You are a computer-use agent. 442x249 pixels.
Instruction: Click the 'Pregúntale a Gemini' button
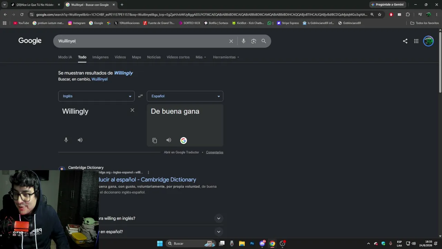pyautogui.click(x=387, y=4)
